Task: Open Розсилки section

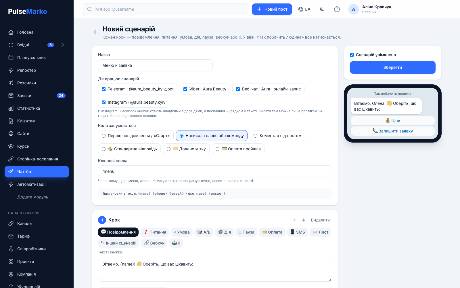Action: point(37,83)
